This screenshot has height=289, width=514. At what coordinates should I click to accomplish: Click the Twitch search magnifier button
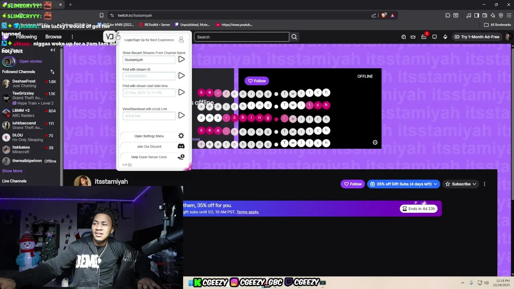pyautogui.click(x=294, y=37)
